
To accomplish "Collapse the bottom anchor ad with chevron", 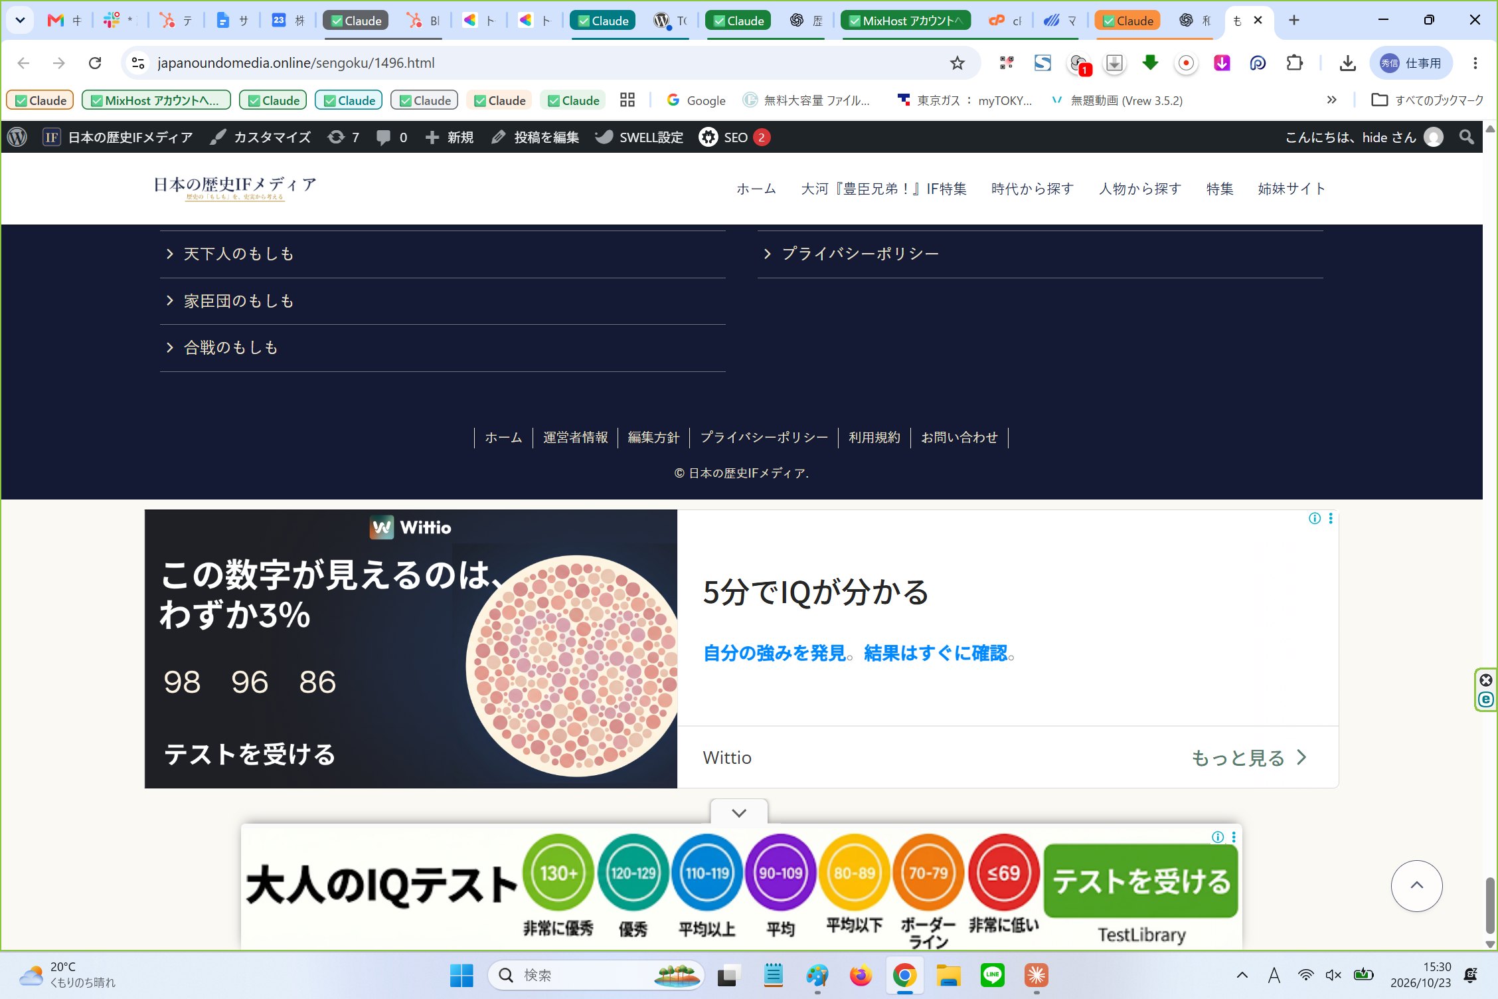I will (x=739, y=812).
